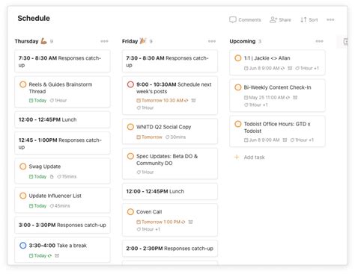Viewport: 355px width, 274px height.
Task: Mark Coven Call as done
Action: click(130, 212)
